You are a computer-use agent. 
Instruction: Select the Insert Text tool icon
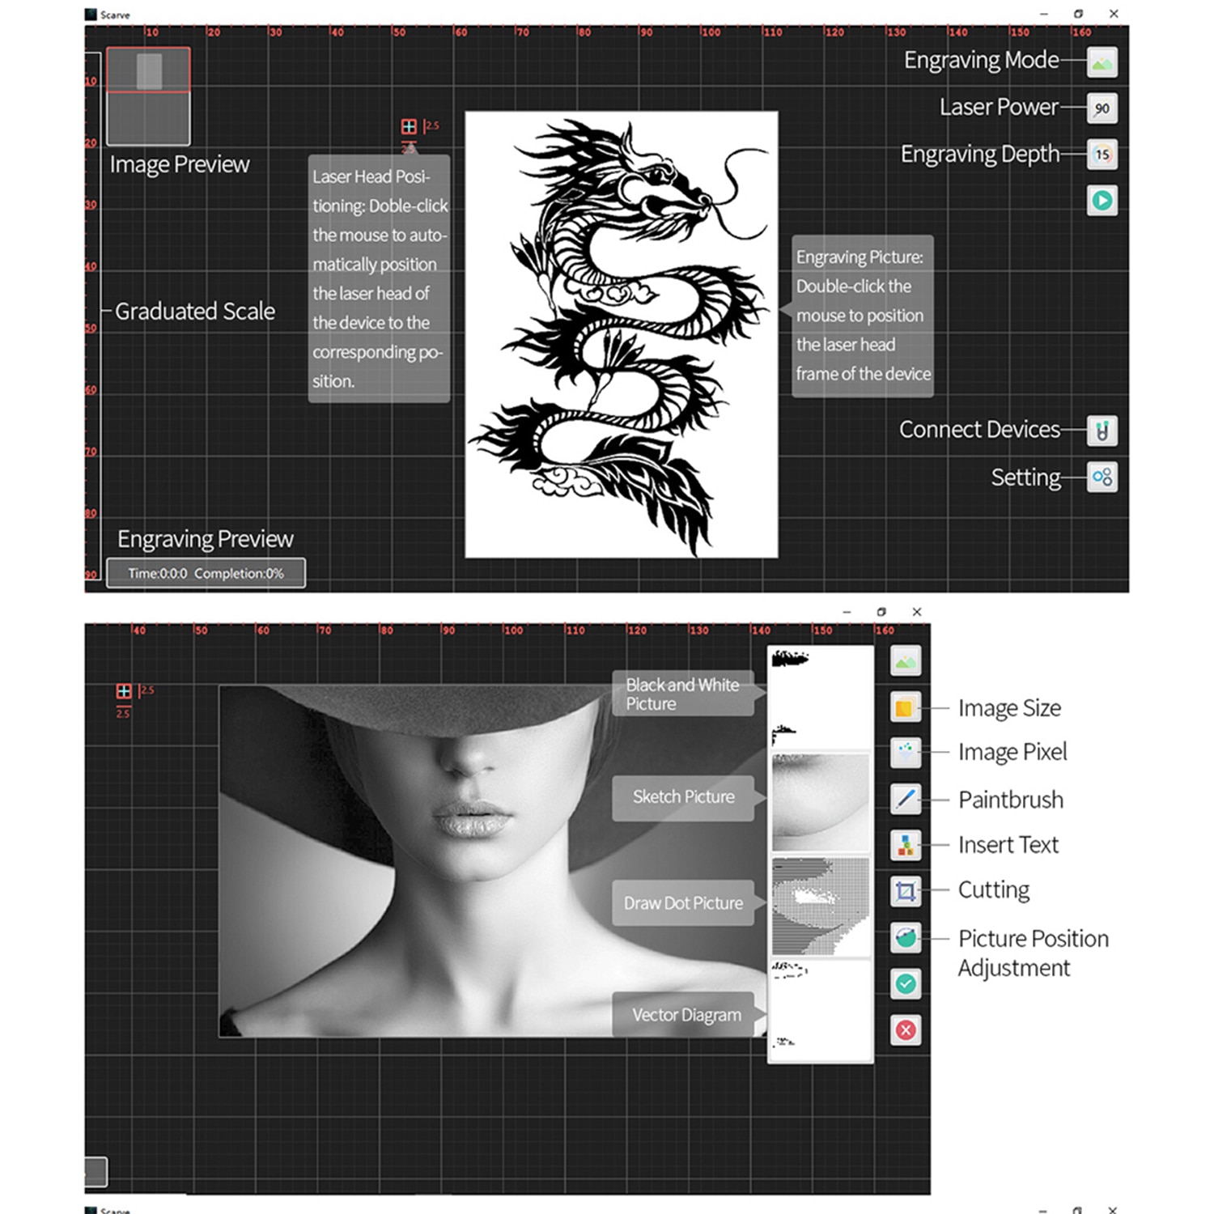coord(906,846)
